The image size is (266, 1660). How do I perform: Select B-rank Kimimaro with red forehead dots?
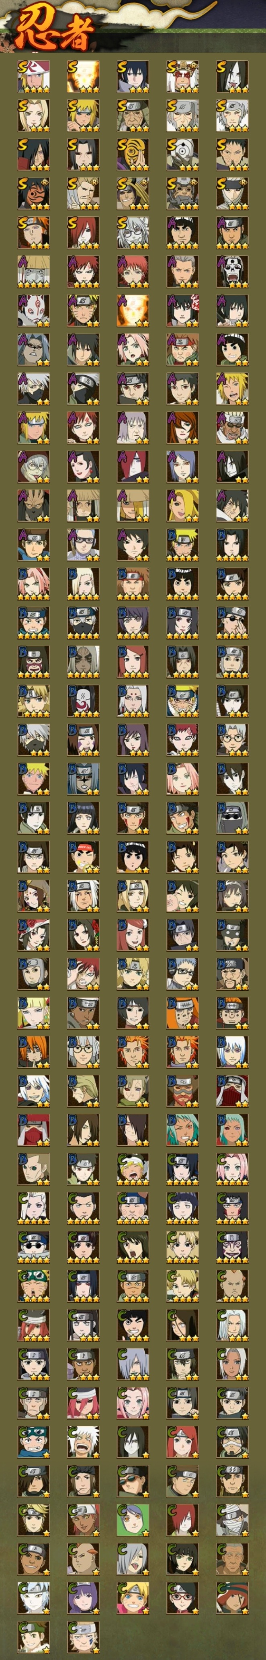pyautogui.click(x=133, y=701)
